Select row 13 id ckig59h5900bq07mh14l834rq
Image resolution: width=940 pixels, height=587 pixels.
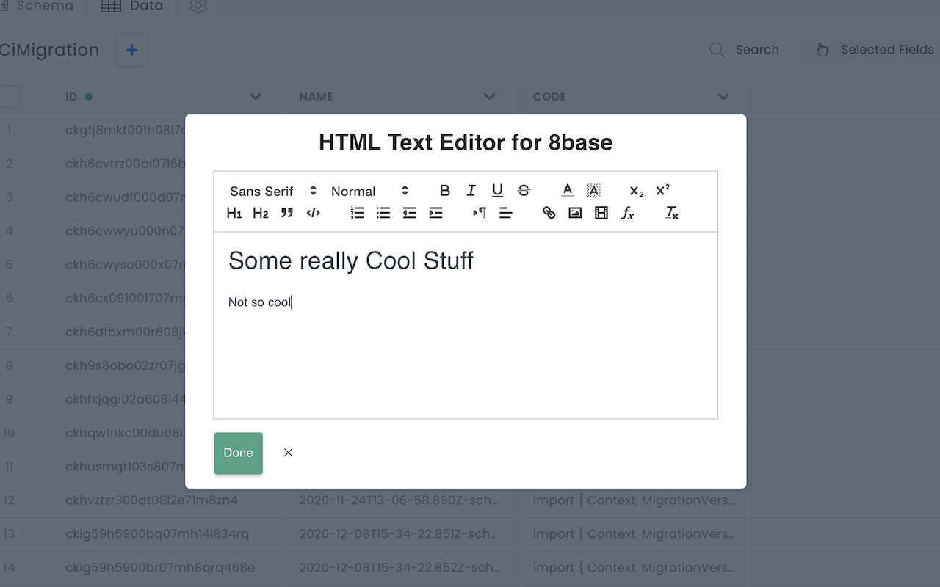pyautogui.click(x=157, y=534)
